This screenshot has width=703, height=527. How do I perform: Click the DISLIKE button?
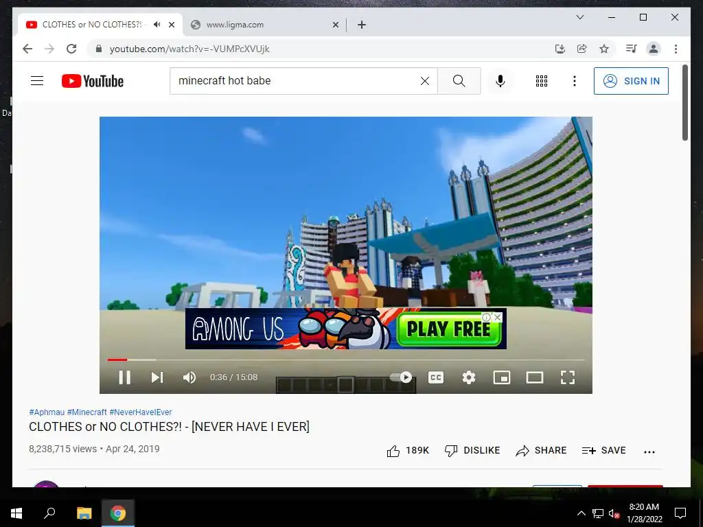(472, 450)
